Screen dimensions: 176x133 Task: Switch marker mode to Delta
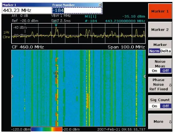(x=165, y=51)
